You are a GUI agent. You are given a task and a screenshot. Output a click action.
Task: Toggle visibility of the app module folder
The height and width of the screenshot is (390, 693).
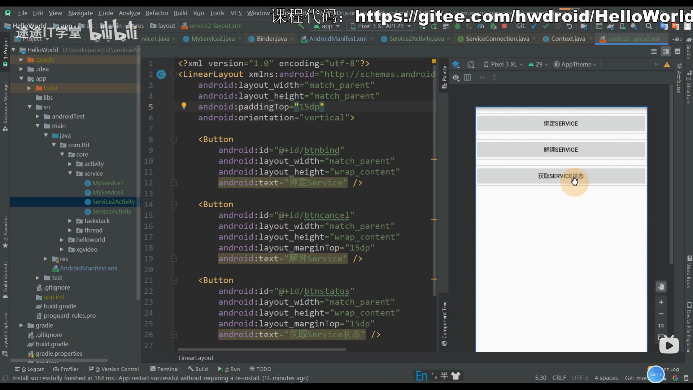coord(21,78)
